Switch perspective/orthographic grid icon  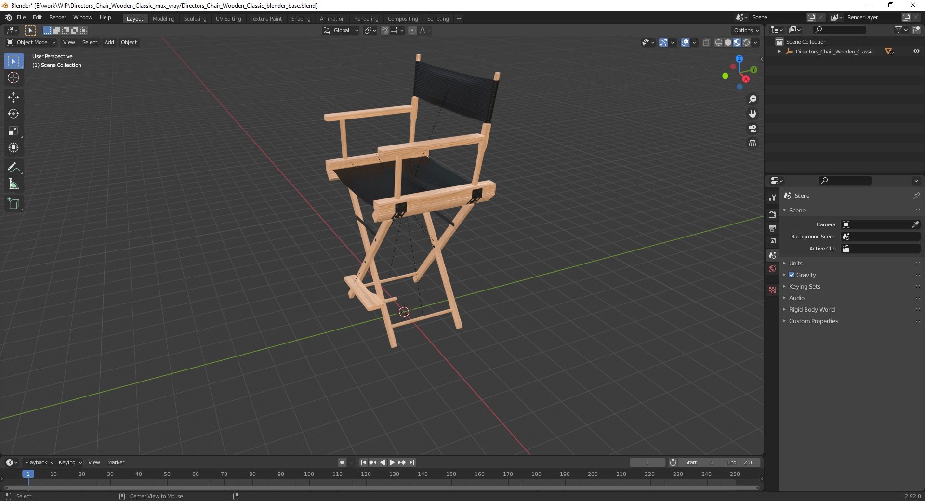pyautogui.click(x=753, y=144)
